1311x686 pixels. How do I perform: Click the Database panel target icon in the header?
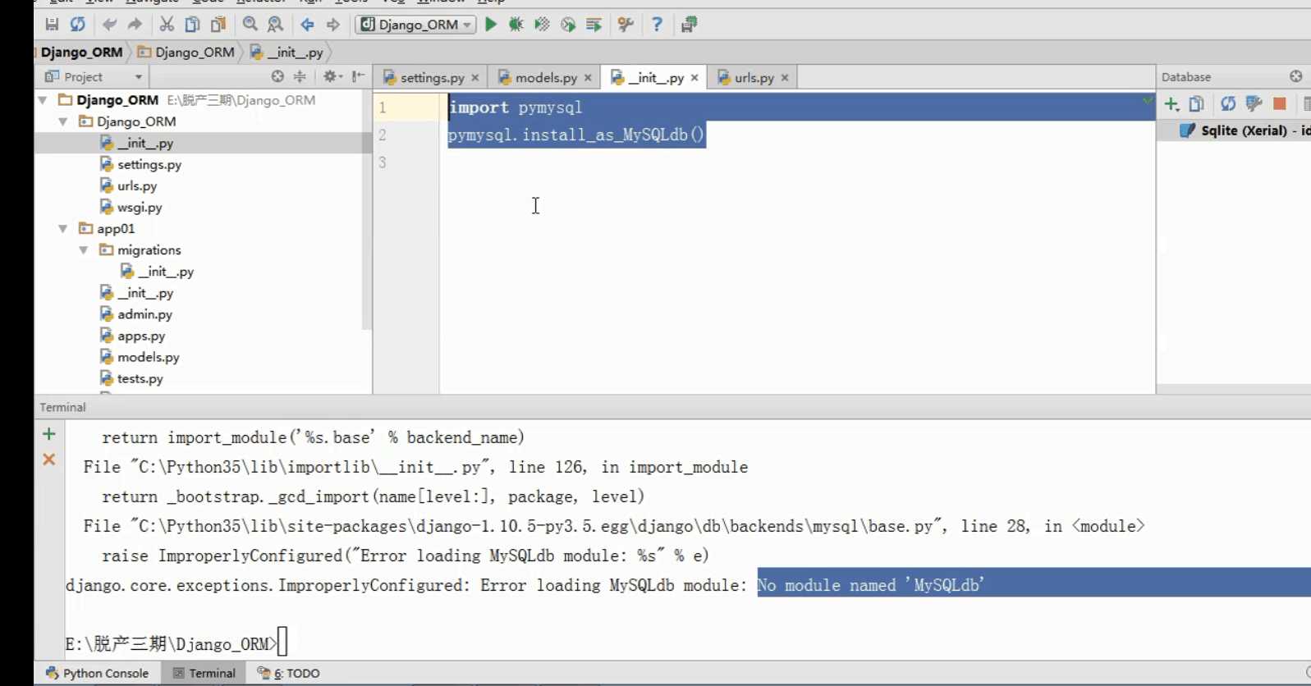click(x=1296, y=76)
